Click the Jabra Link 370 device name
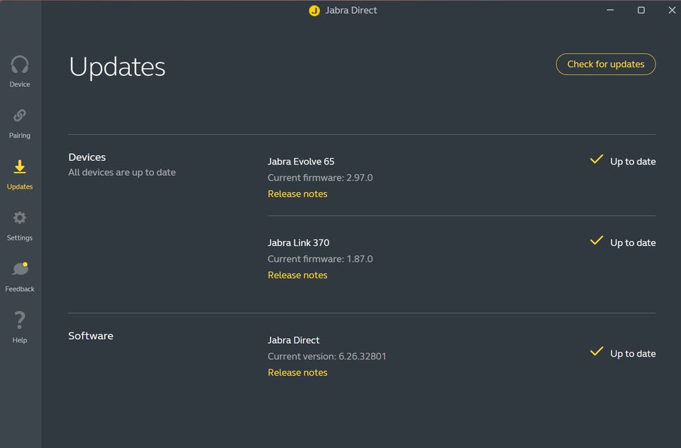Viewport: 681px width, 448px height. coord(298,242)
